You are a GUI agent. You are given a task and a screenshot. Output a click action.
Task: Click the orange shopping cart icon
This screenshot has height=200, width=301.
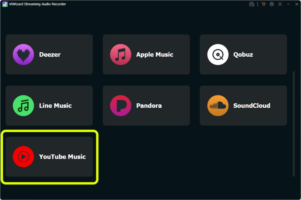(x=263, y=4)
